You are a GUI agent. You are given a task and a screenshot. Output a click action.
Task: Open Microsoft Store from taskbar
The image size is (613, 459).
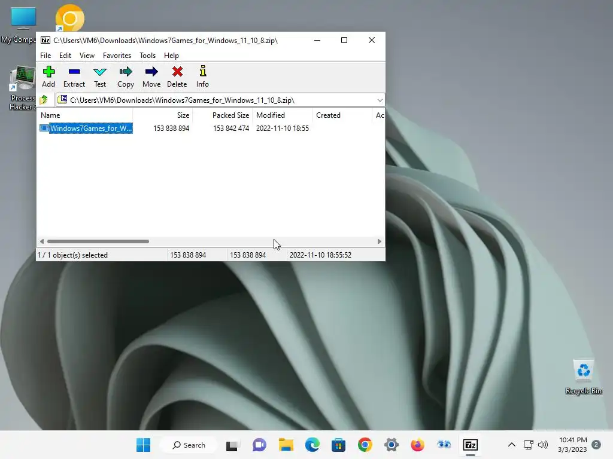339,445
